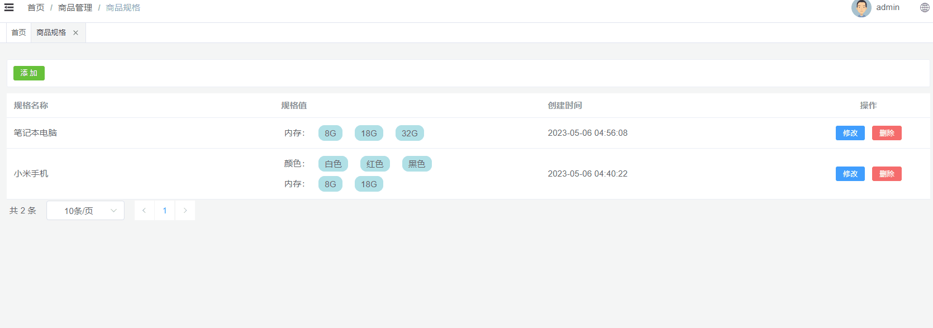Click 删除 for the 笔记本电脑 row
Image resolution: width=933 pixels, height=328 pixels.
click(887, 133)
